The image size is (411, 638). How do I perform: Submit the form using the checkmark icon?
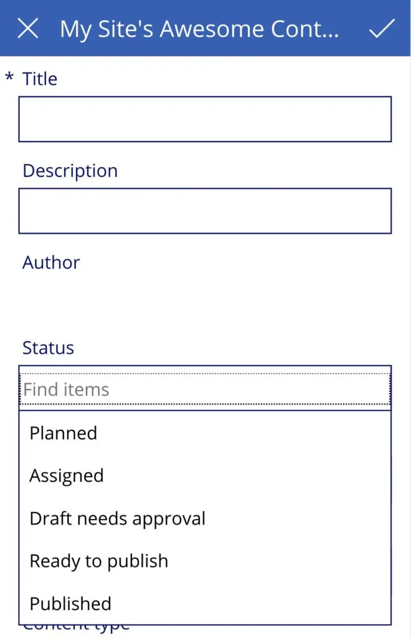[x=382, y=29]
